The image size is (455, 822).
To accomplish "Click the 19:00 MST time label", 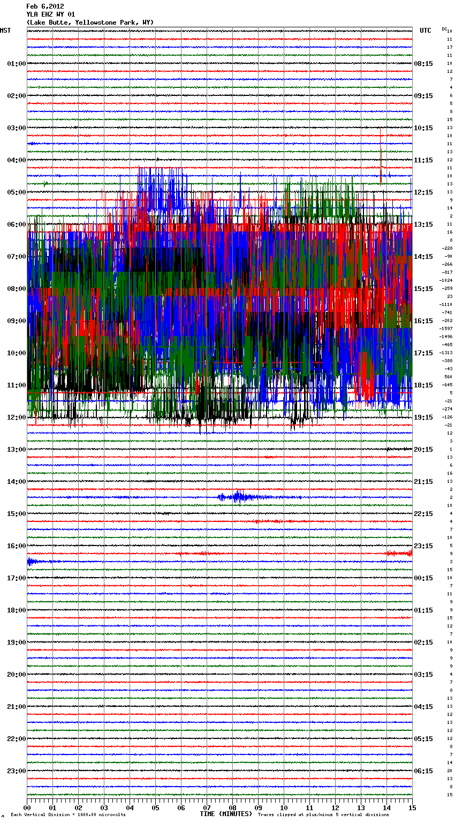I will 17,642.
